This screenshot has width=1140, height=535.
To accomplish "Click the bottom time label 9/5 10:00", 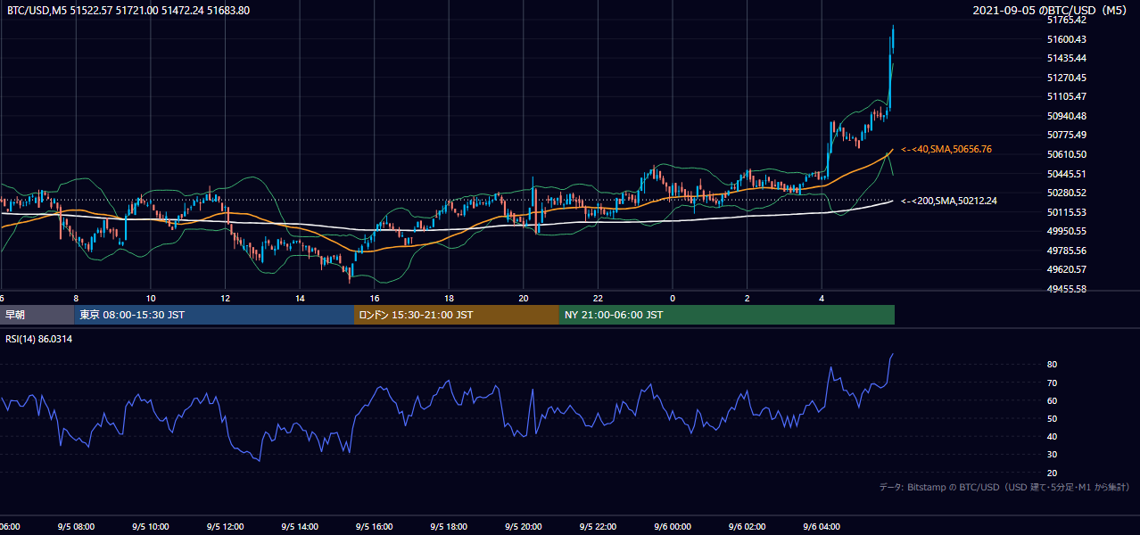I will click(151, 527).
